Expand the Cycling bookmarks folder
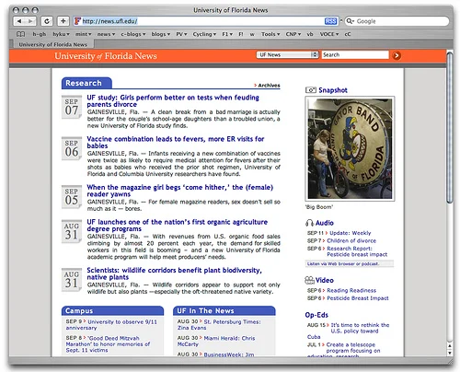The image size is (460, 372). pyautogui.click(x=204, y=34)
